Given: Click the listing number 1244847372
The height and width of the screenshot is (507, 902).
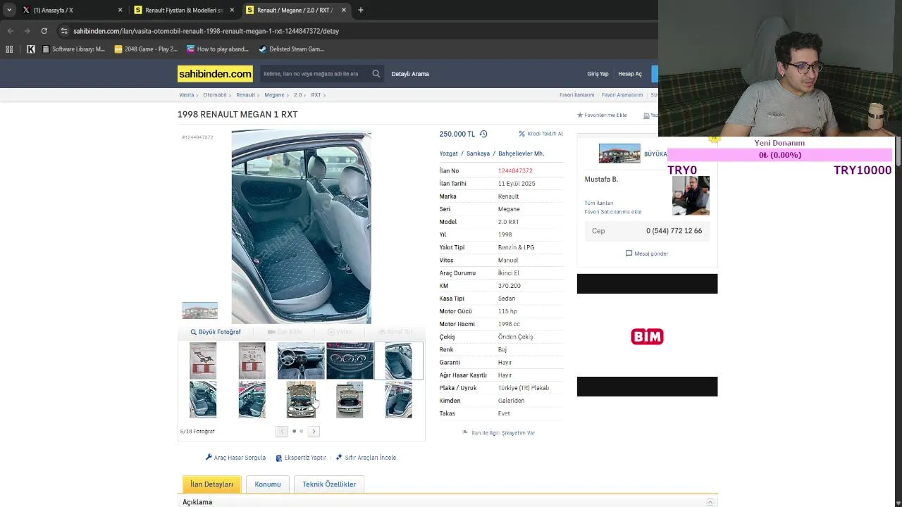Looking at the screenshot, I should [515, 171].
